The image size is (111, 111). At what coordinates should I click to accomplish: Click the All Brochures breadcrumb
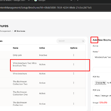20,31
